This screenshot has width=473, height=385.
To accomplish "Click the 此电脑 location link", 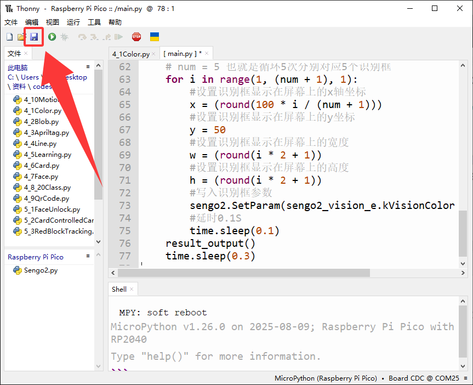I will [x=18, y=67].
